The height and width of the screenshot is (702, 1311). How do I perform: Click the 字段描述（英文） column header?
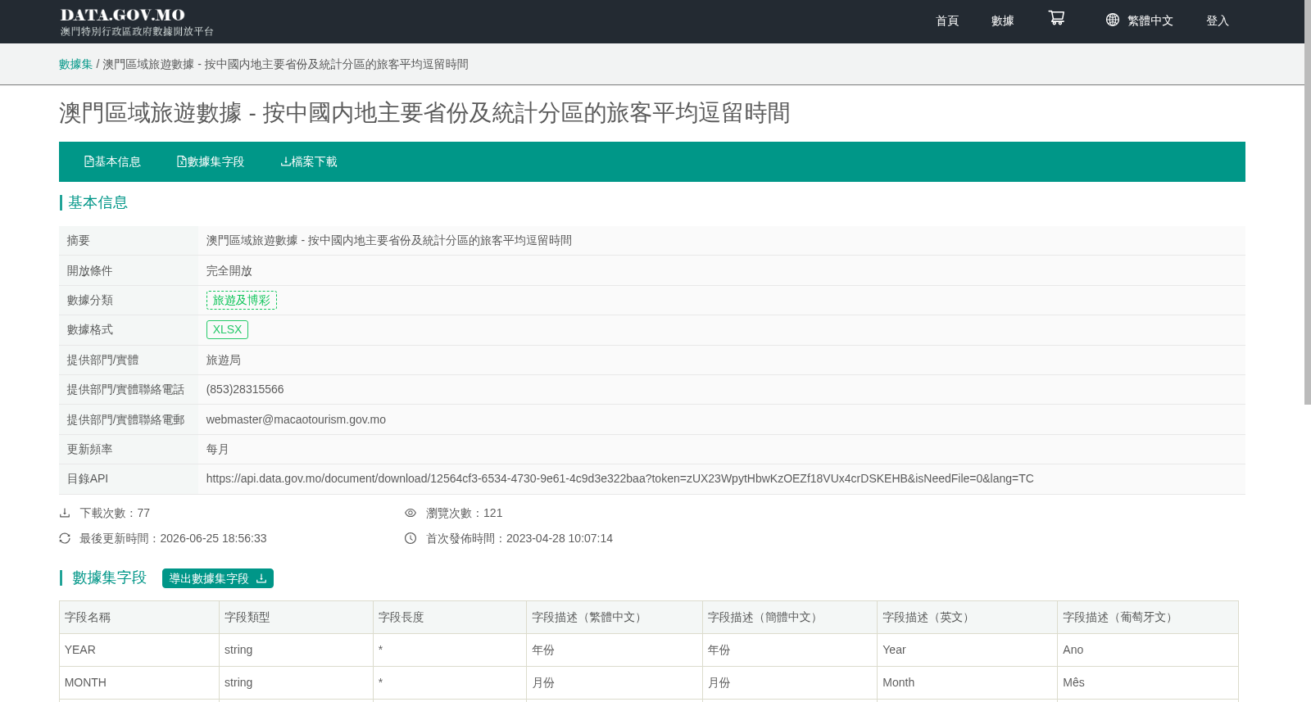pyautogui.click(x=967, y=617)
